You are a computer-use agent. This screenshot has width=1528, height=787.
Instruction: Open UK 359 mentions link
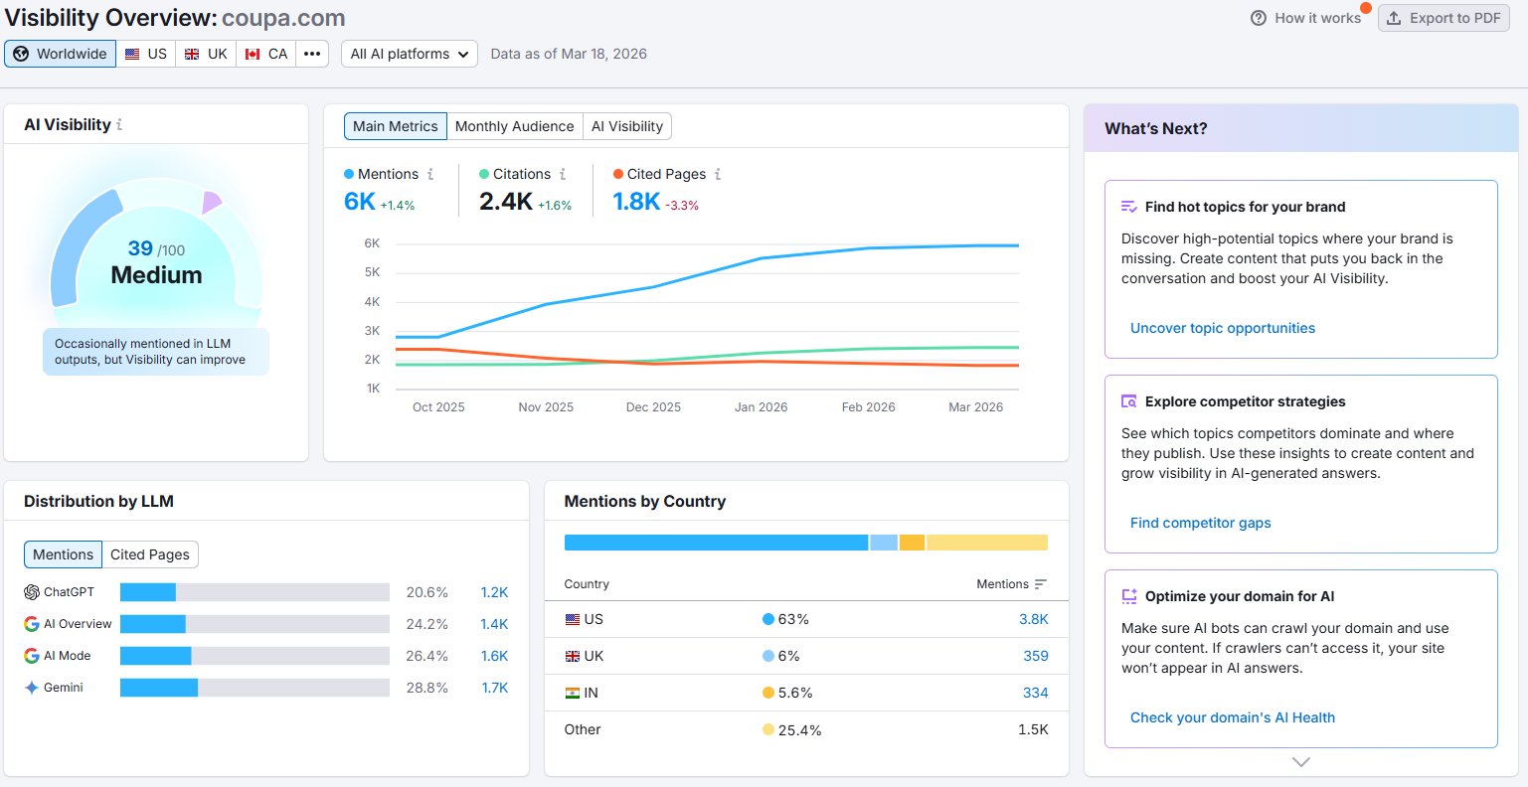pos(1036,656)
